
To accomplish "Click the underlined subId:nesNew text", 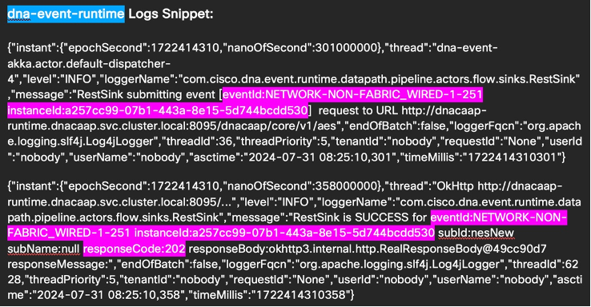I will [476, 233].
